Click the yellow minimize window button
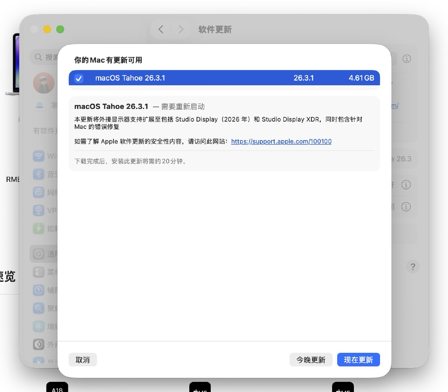448x392 pixels. click(x=47, y=29)
